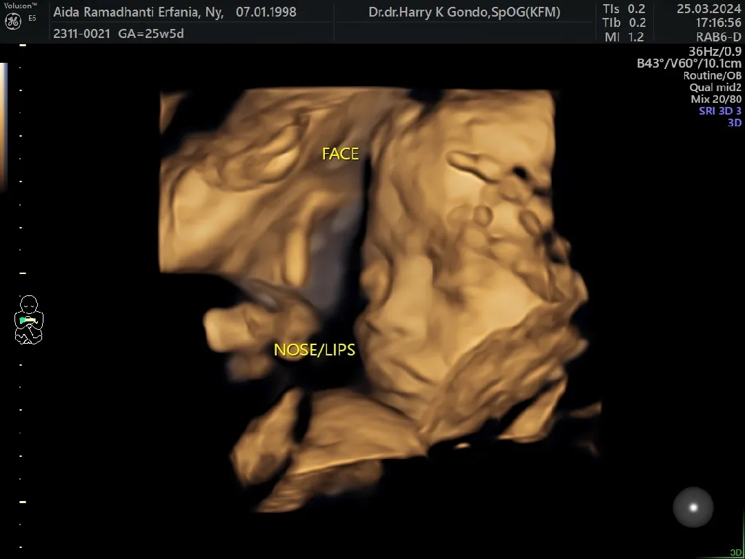Click the birth date 07.01.1998

pyautogui.click(x=266, y=12)
